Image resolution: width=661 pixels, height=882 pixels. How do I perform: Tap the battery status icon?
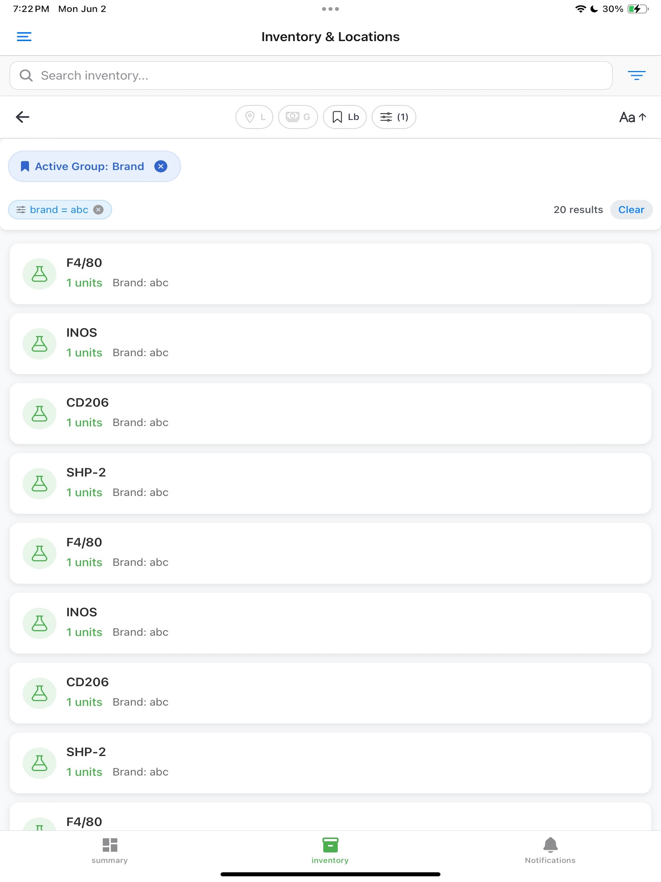coord(638,9)
